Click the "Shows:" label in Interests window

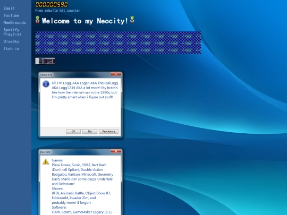click(57, 188)
